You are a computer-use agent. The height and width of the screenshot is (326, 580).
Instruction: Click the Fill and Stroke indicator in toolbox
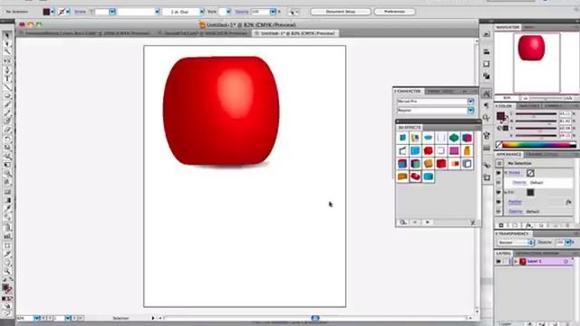pos(6,289)
